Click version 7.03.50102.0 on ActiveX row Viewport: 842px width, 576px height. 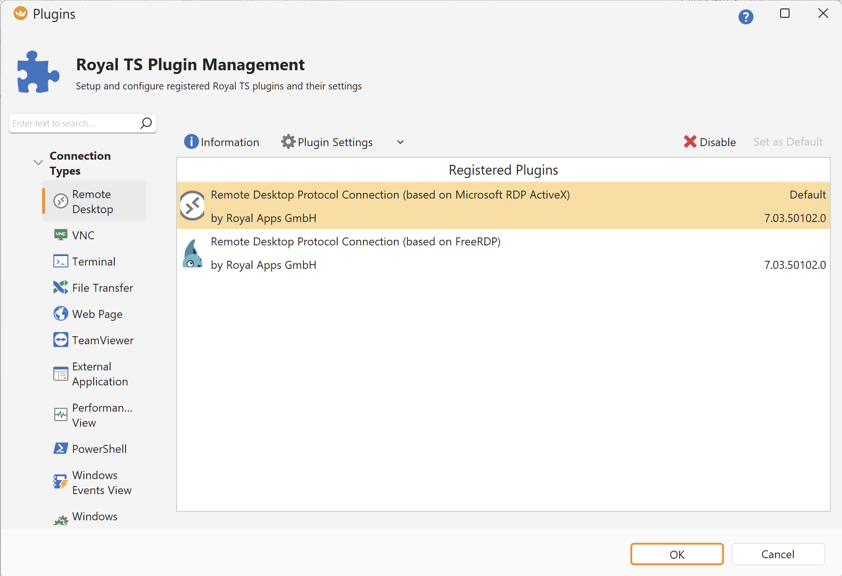(x=795, y=218)
